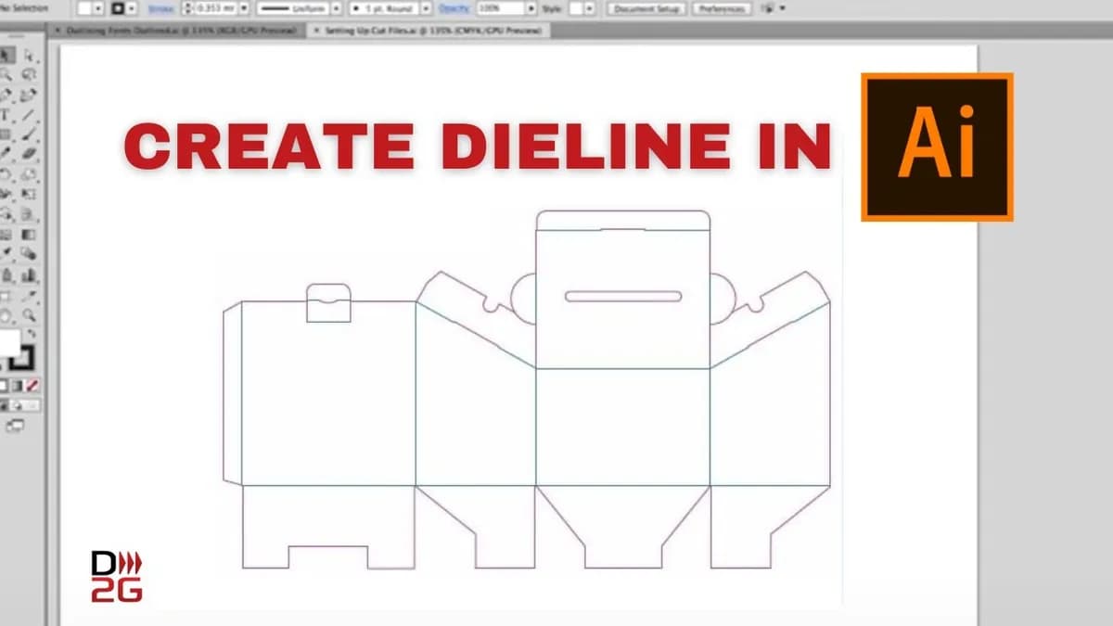The width and height of the screenshot is (1113, 626).
Task: Open the Opacity panel link
Action: 455,8
